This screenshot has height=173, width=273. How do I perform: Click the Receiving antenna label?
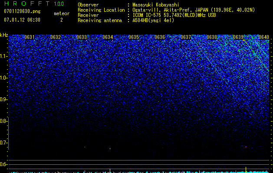pos(100,20)
